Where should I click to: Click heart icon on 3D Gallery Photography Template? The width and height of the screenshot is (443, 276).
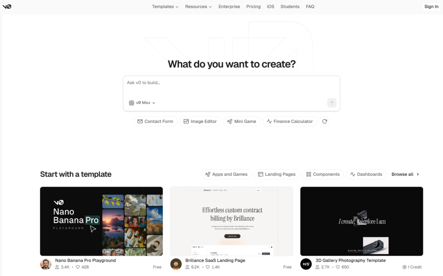point(338,267)
